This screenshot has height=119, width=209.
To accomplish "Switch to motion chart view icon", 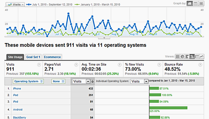I will pos(202,57).
